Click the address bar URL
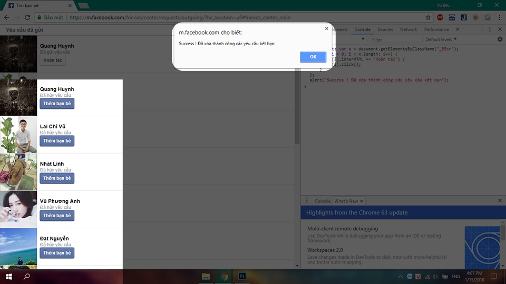The height and width of the screenshot is (284, 506). click(180, 17)
